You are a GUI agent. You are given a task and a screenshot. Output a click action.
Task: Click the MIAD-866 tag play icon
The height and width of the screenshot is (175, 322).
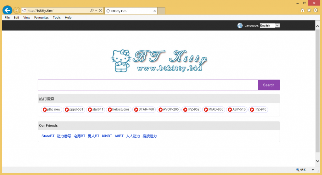click(x=206, y=110)
